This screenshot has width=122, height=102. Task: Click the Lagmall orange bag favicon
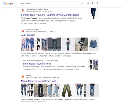[23, 10]
